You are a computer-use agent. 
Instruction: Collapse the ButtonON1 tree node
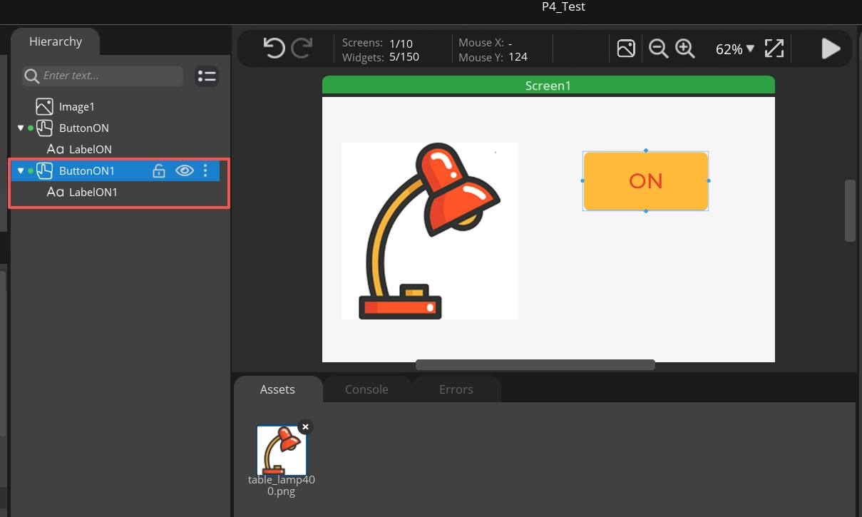click(x=21, y=171)
